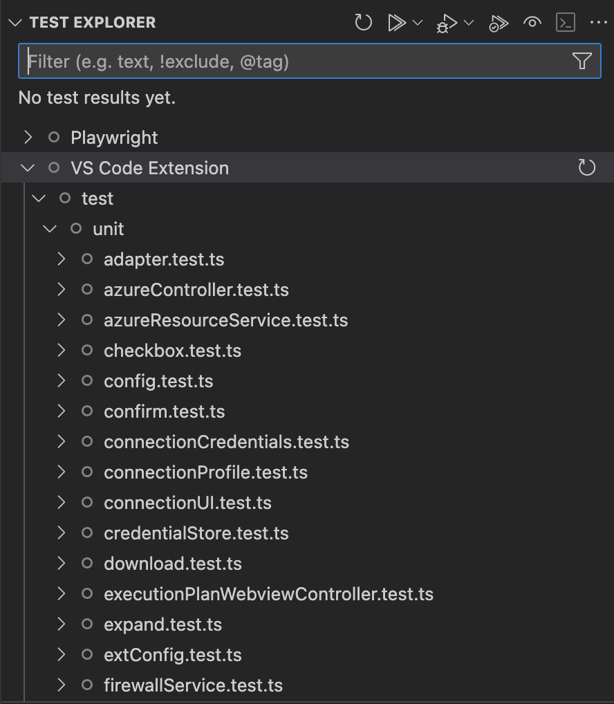Expand the firewallService.test.ts chevron

pyautogui.click(x=62, y=685)
